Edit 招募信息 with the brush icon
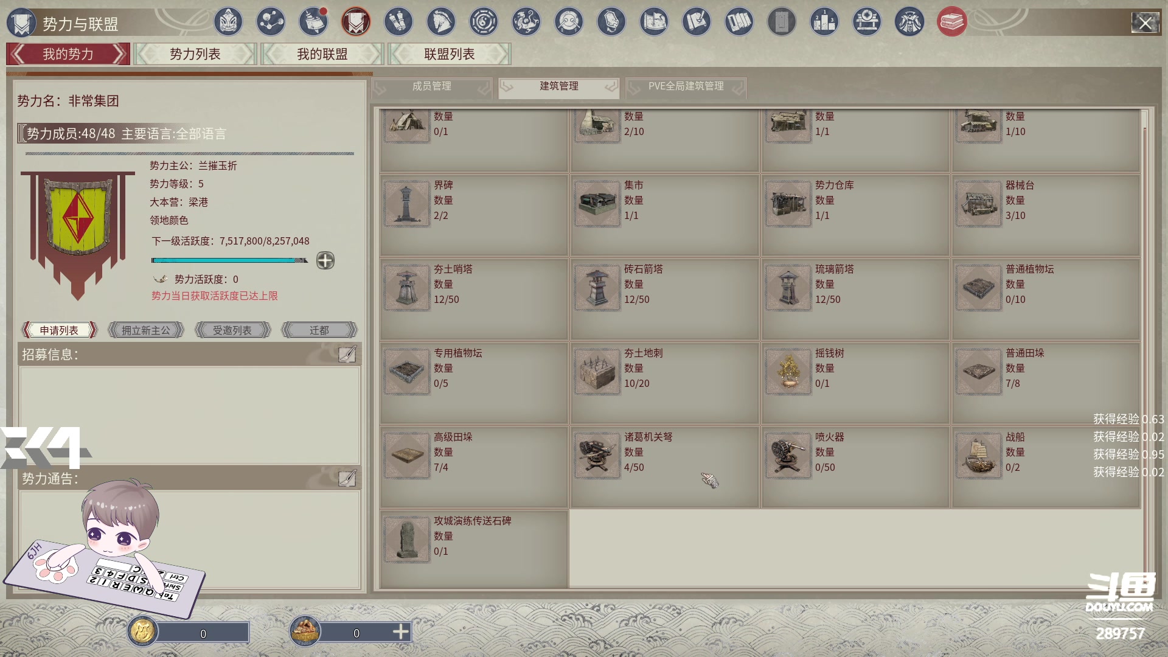This screenshot has height=657, width=1168. pos(347,355)
